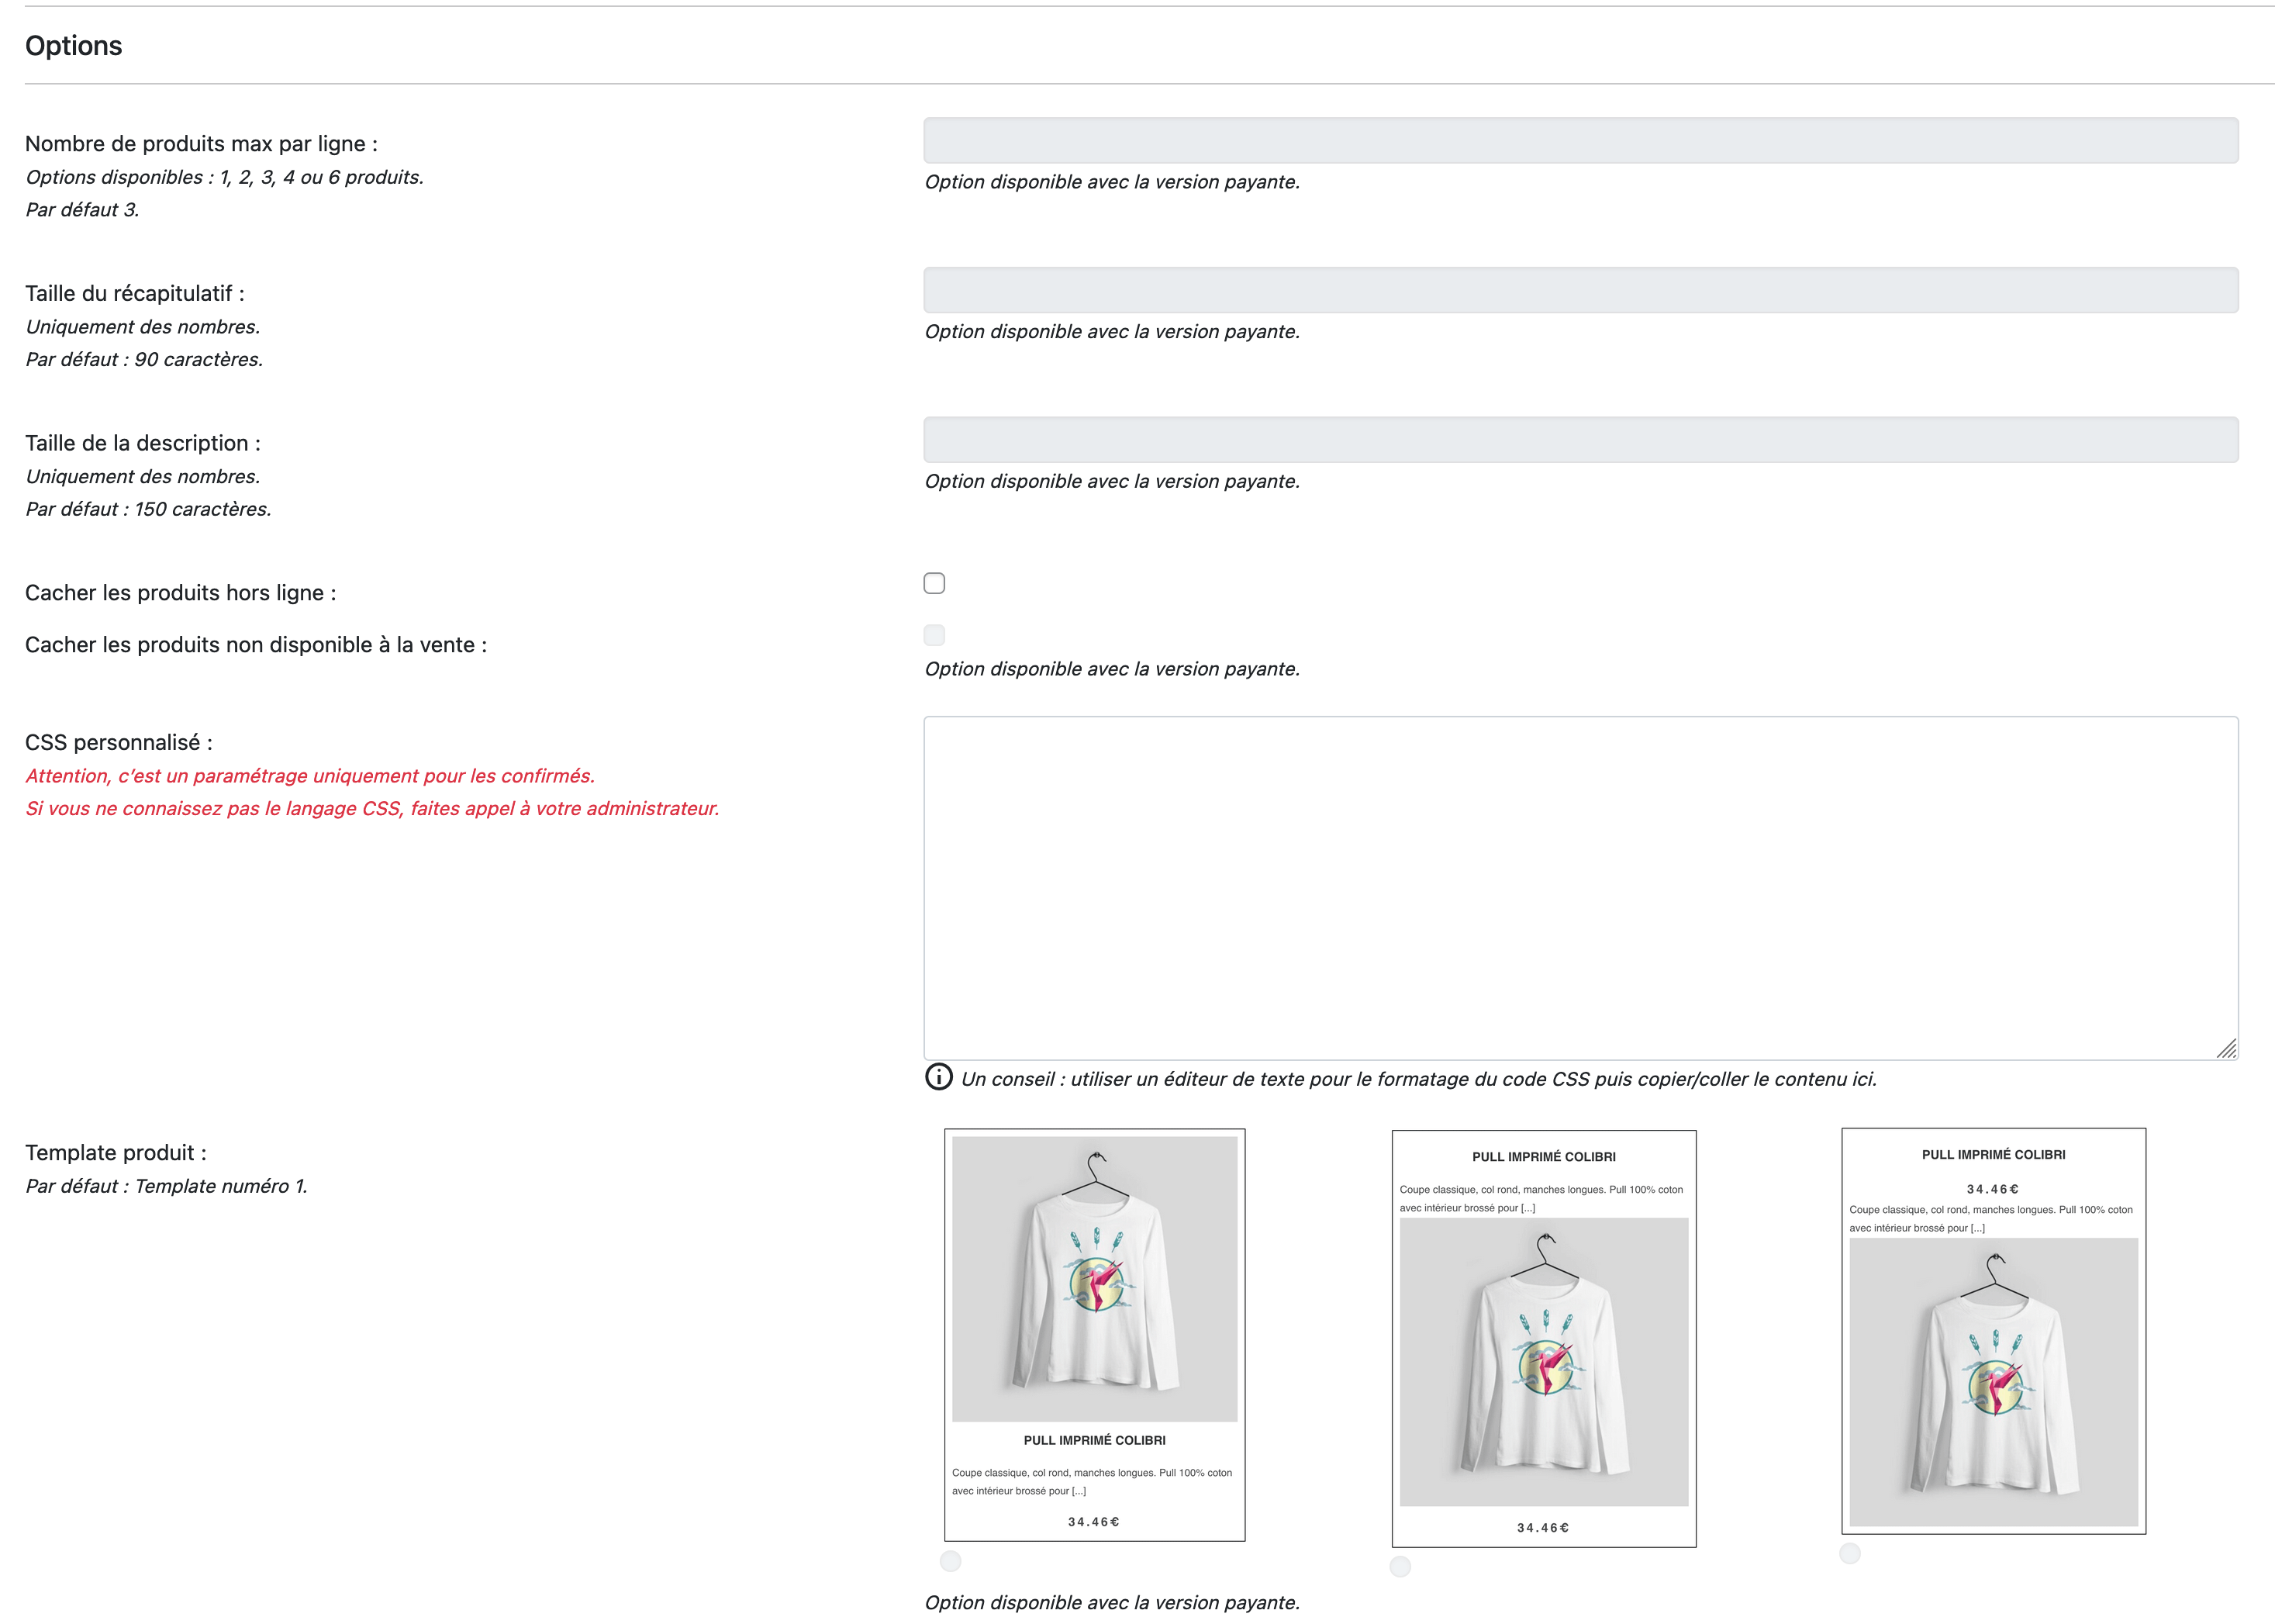Click 'Cacher les produits hors ligne :' label
The height and width of the screenshot is (1624, 2275).
(x=181, y=593)
